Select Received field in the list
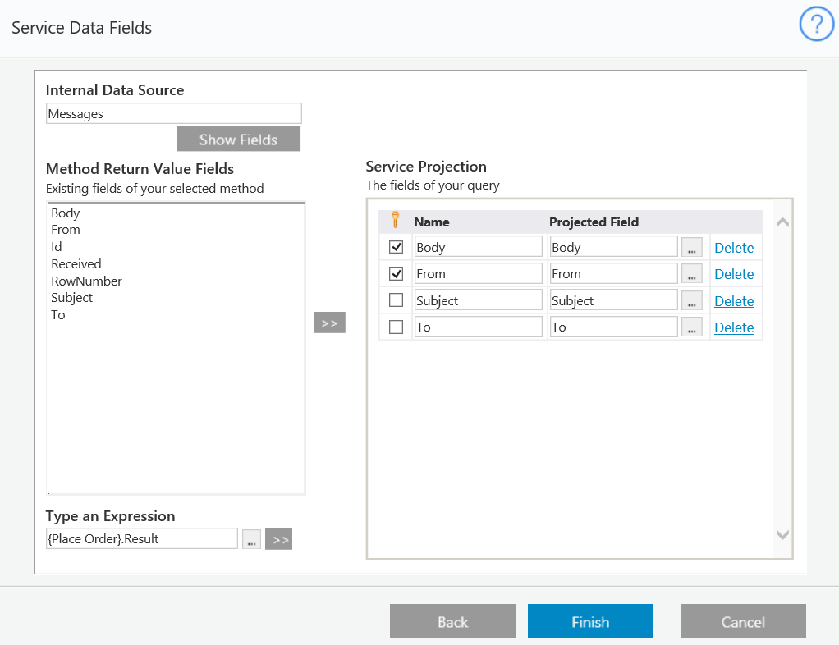The width and height of the screenshot is (839, 645). tap(76, 263)
